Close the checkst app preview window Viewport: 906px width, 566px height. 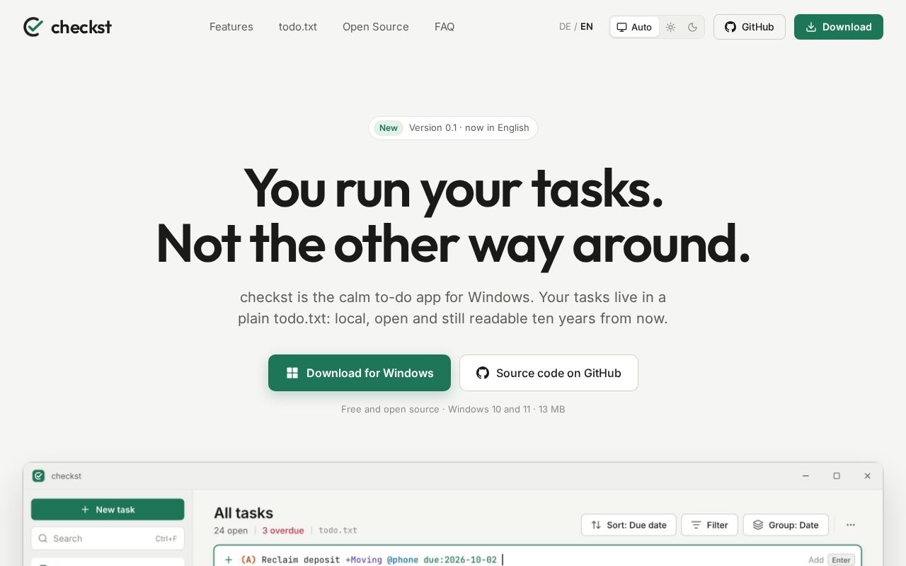867,476
